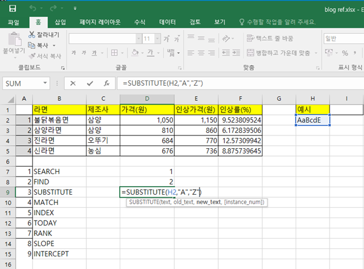The width and height of the screenshot is (364, 269).
Task: Open the borders dropdown arrow
Action: pos(122,53)
